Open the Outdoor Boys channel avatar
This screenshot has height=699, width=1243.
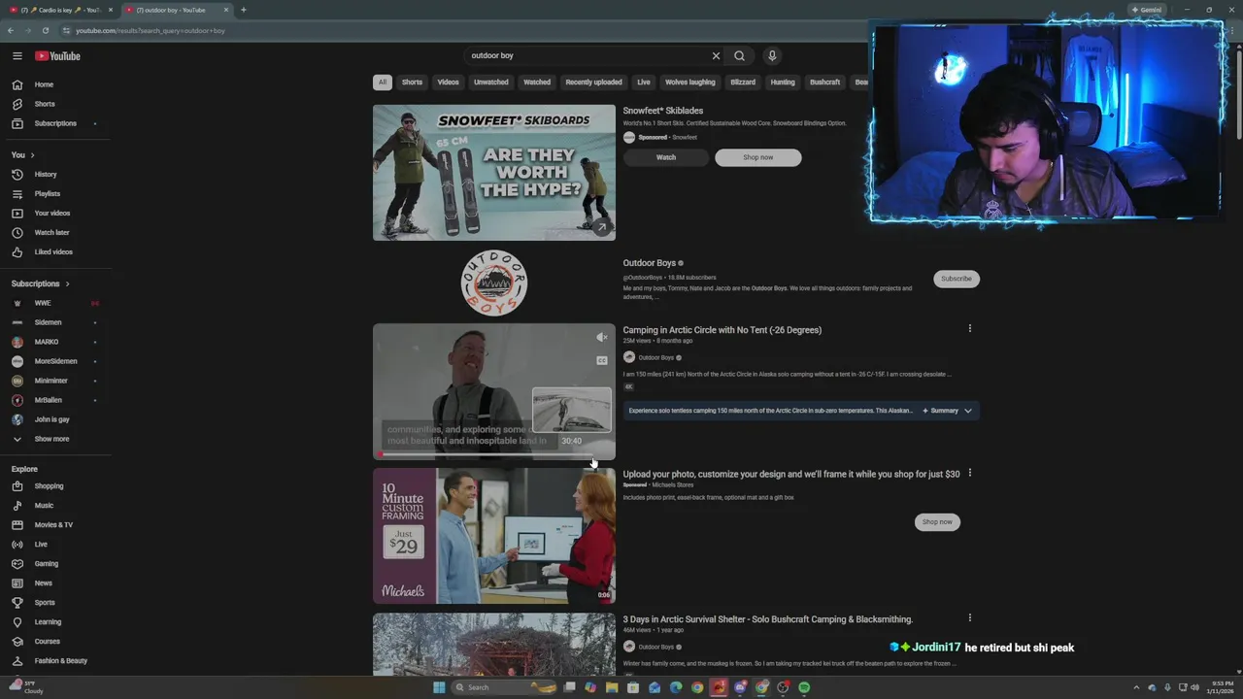pyautogui.click(x=493, y=283)
